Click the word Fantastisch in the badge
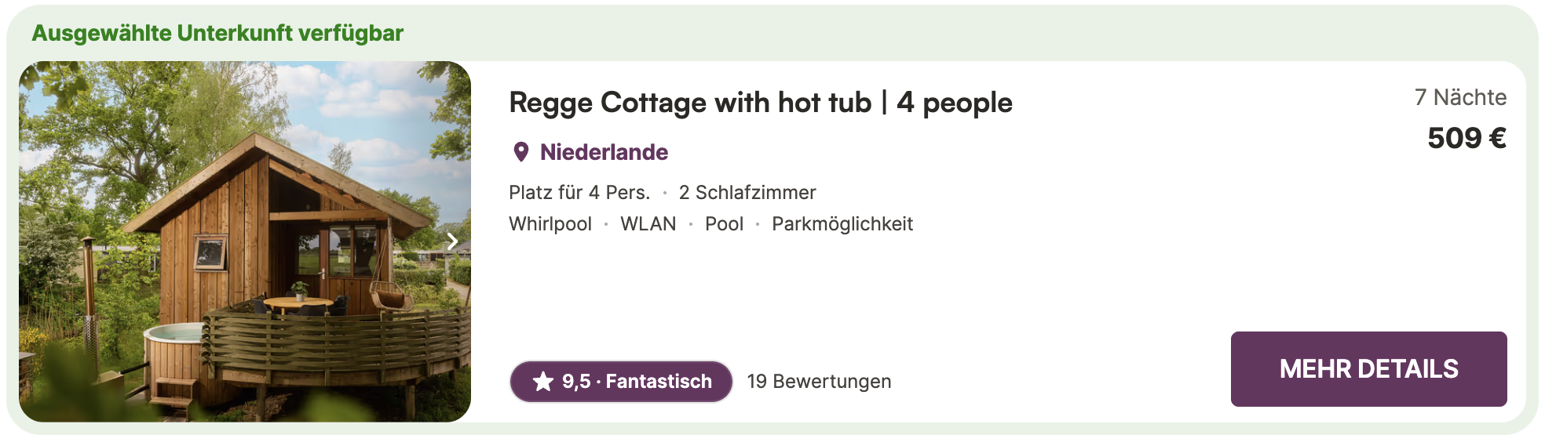Image resolution: width=1545 pixels, height=442 pixels. pos(659,382)
